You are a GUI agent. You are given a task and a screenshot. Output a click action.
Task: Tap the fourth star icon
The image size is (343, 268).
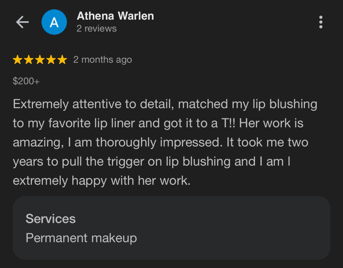pyautogui.click(x=51, y=60)
